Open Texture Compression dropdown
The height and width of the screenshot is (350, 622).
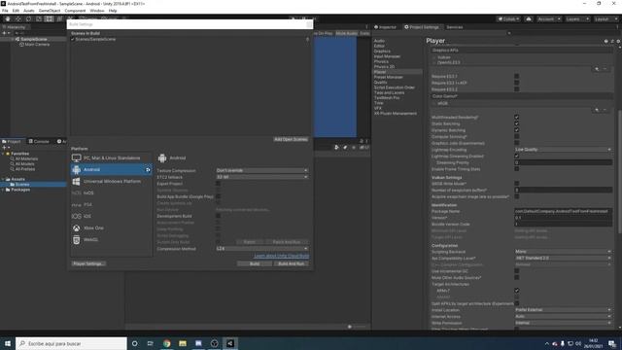coord(261,171)
